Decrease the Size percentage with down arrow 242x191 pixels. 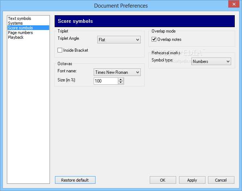pyautogui.click(x=121, y=82)
